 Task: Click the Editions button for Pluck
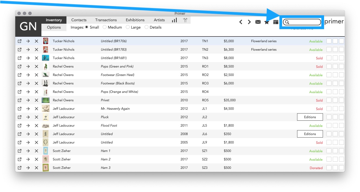310,117
